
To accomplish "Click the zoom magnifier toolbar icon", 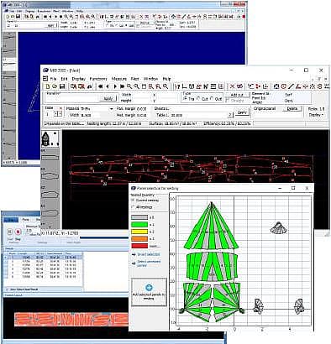I will coord(129,86).
